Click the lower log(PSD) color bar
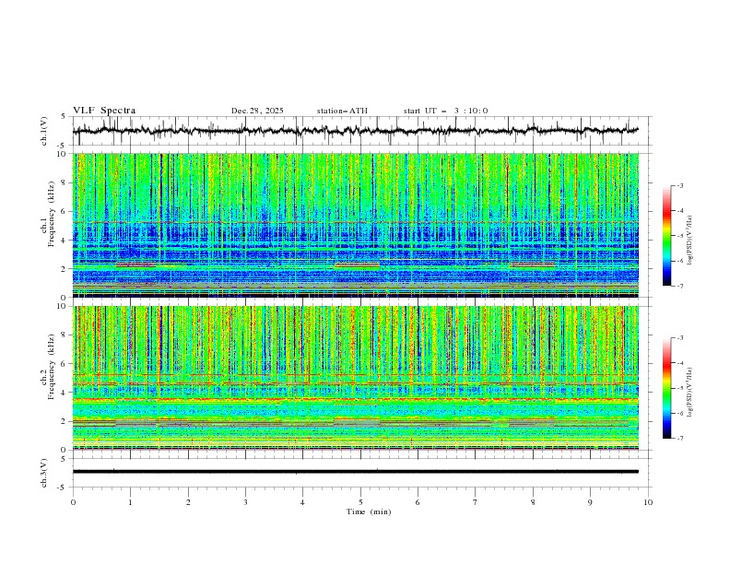 [666, 387]
